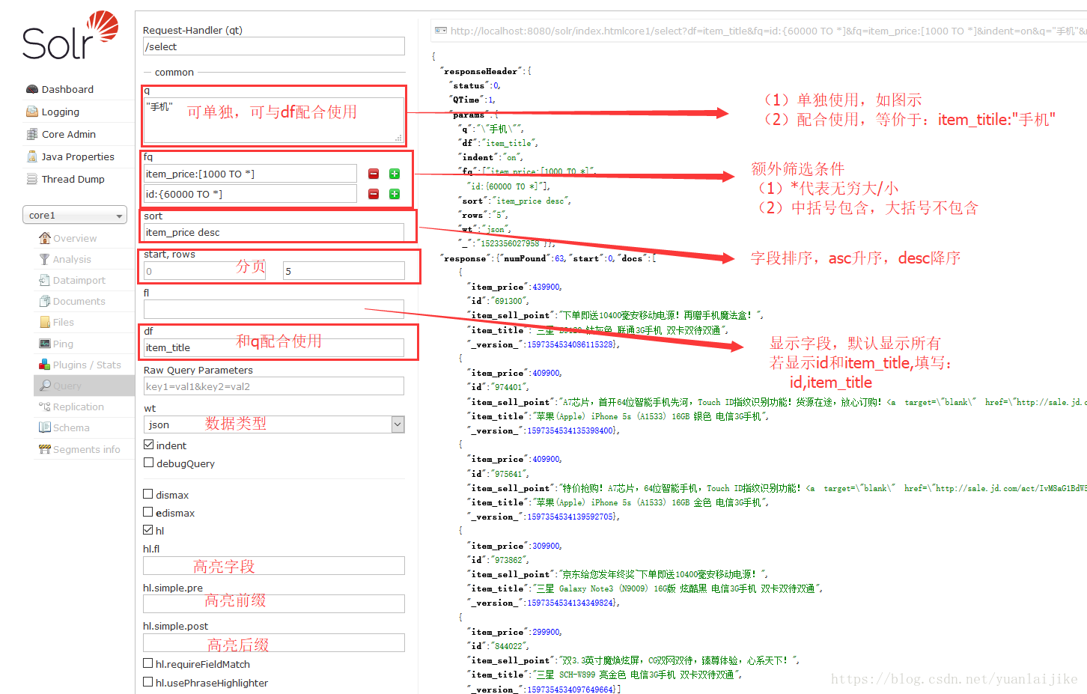Click the Thread Dump icon
Viewport: 1087px width, 694px height.
31,179
